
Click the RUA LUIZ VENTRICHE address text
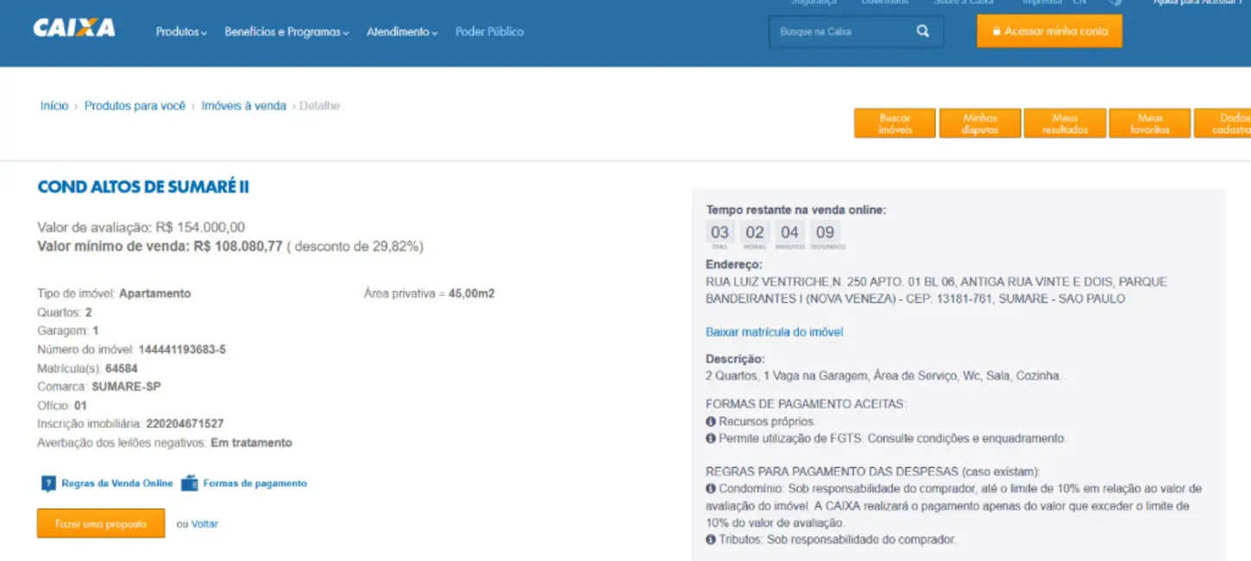click(x=936, y=291)
